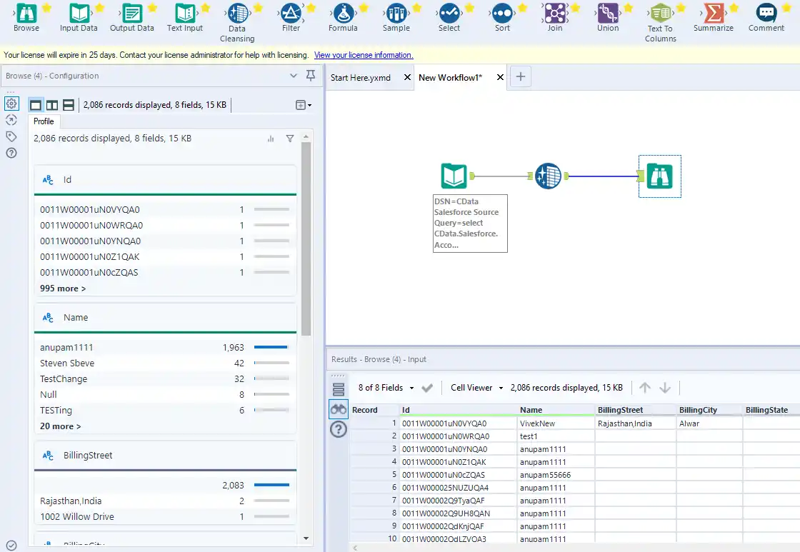This screenshot has width=800, height=552.
Task: Open the Cell Viewer dropdown
Action: click(475, 387)
